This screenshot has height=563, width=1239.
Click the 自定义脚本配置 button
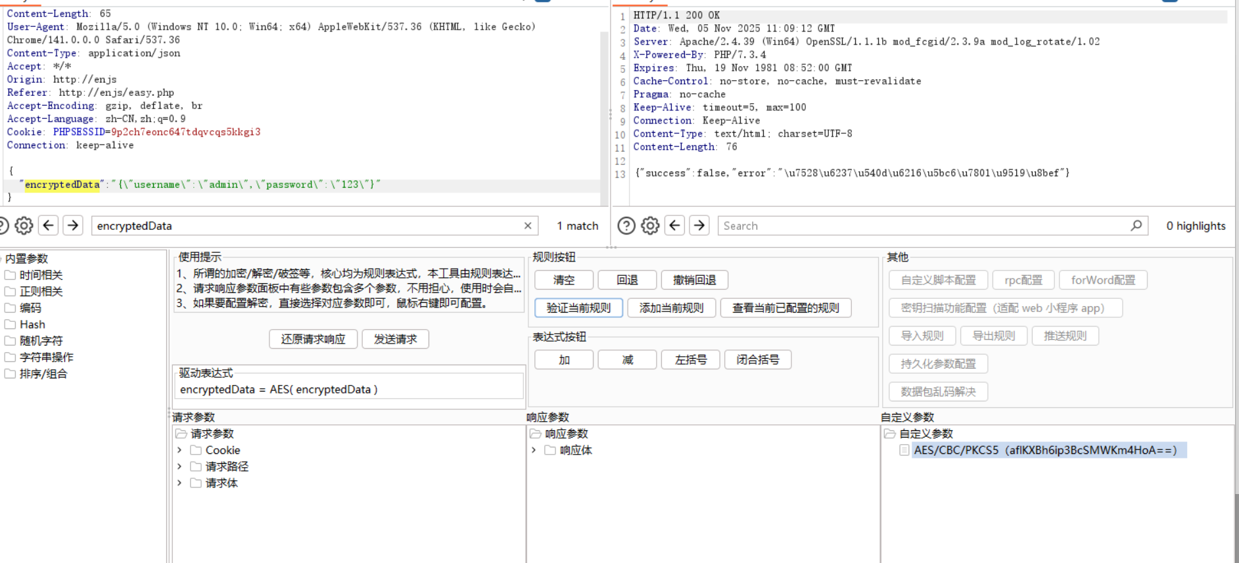(939, 280)
